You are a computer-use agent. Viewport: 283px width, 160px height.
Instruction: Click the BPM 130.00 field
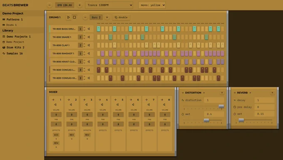[65, 5]
